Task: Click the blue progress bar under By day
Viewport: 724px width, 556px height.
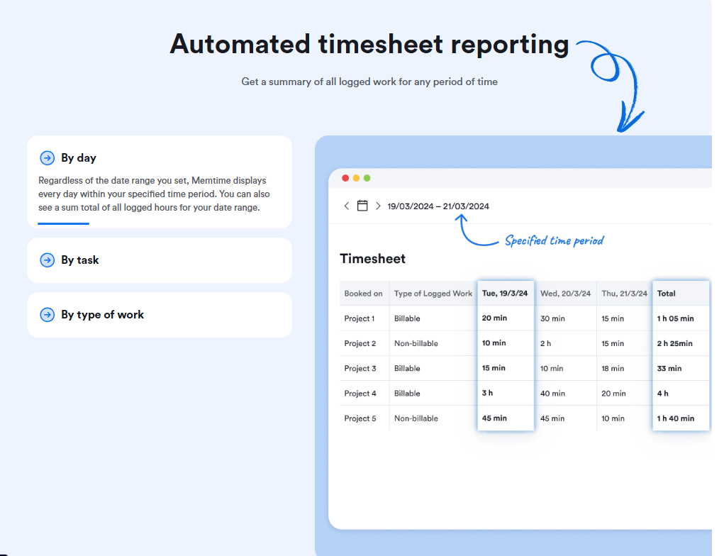Action: [x=64, y=223]
